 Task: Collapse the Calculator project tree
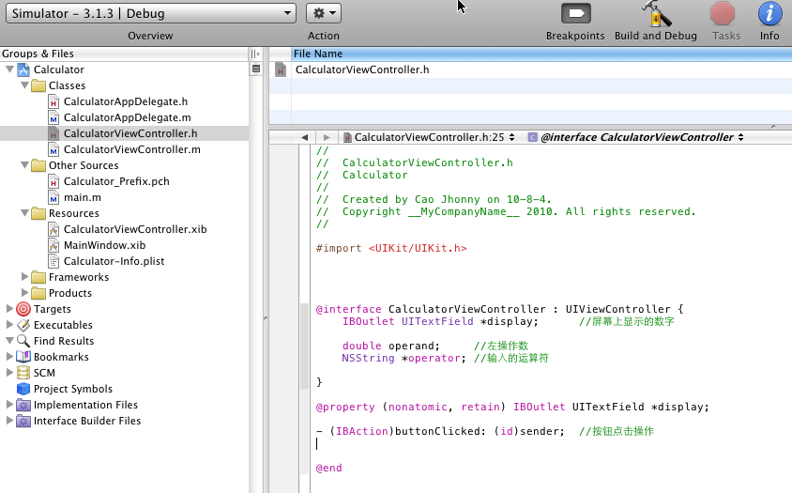[x=9, y=69]
